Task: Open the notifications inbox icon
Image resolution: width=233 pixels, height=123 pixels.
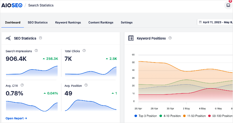Action: coord(228,5)
